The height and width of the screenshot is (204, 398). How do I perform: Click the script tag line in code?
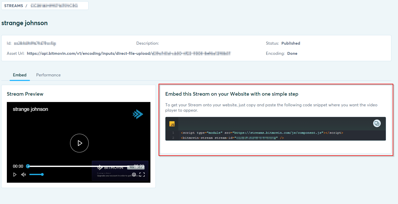pyautogui.click(x=262, y=133)
